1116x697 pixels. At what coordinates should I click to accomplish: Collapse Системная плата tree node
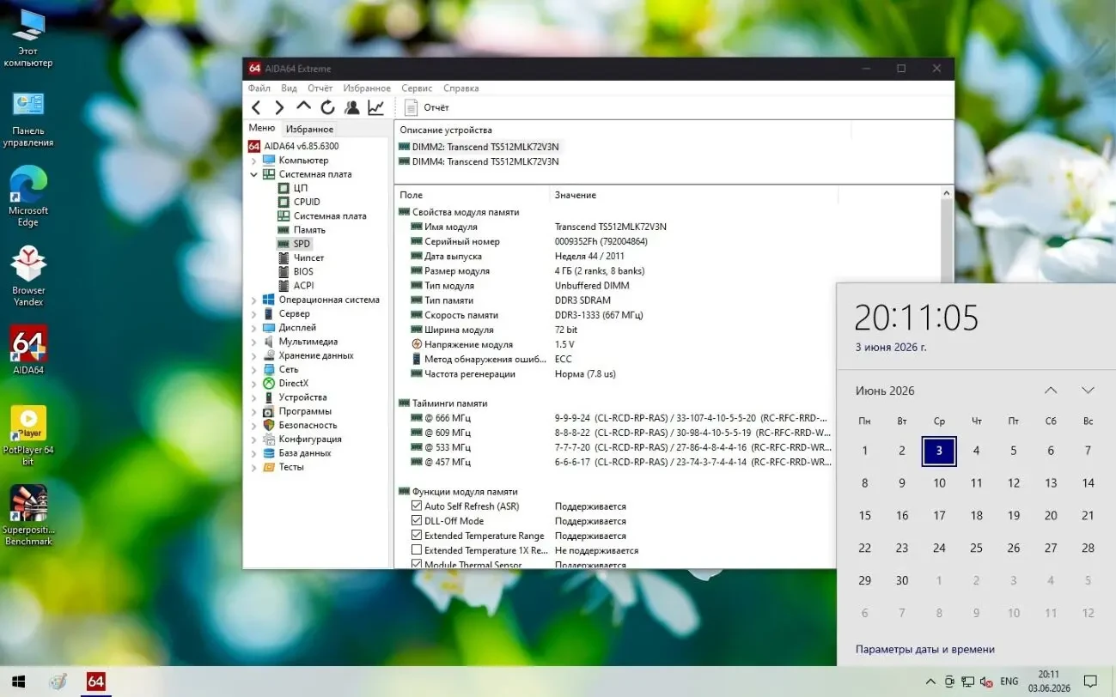253,174
